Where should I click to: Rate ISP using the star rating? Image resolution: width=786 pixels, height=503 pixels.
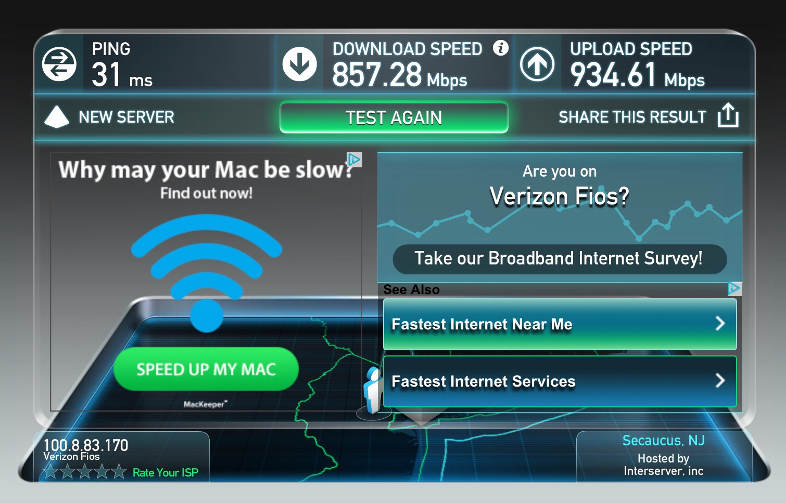[x=85, y=472]
